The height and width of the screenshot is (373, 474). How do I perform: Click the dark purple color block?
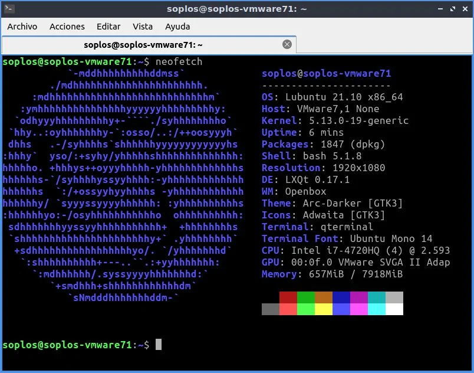(359, 297)
